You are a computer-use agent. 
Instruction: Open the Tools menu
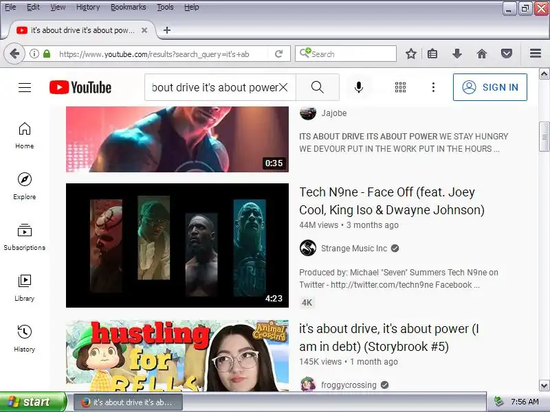click(x=165, y=7)
